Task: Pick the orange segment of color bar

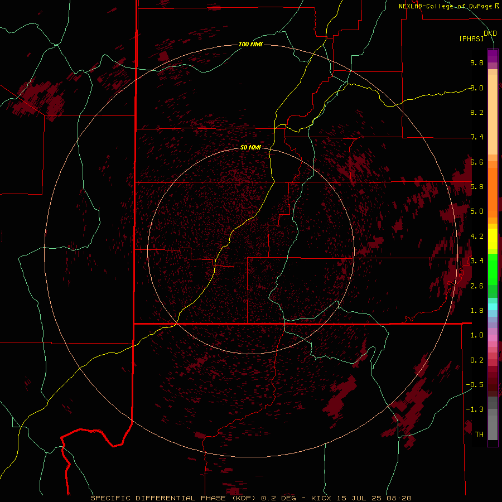Action: (493, 193)
